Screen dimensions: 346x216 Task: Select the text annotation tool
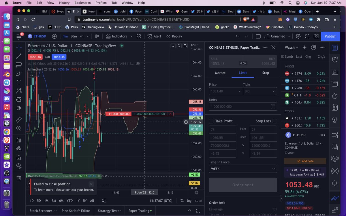[19, 82]
